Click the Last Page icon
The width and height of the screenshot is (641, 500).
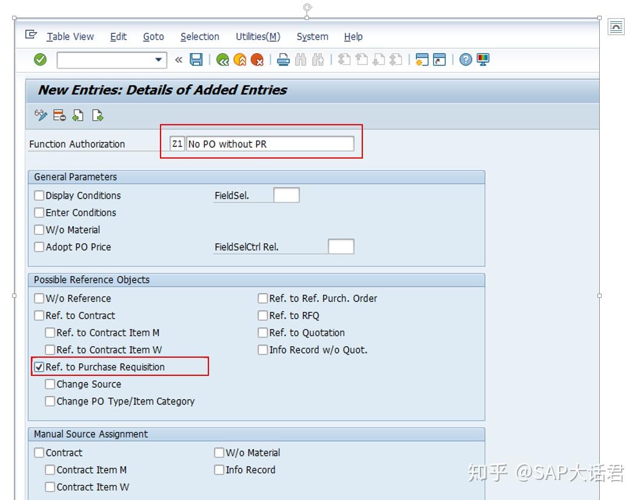pos(396,60)
